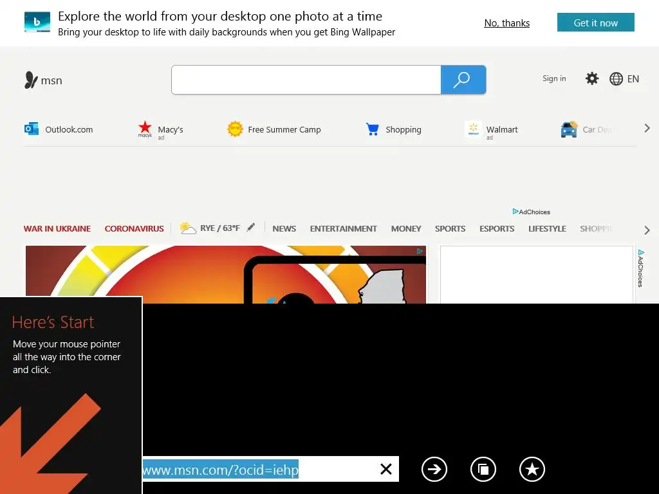Click the Macy's red star icon
The height and width of the screenshot is (494, 659).
145,129
